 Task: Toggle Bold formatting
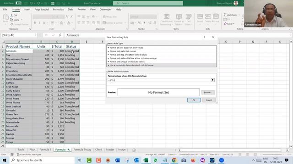(x=35, y=23)
